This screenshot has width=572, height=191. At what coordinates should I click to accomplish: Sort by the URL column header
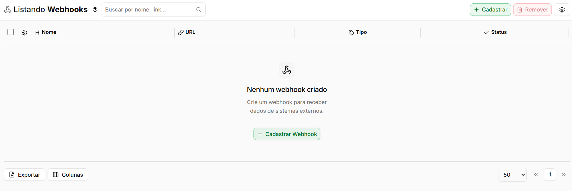point(187,32)
